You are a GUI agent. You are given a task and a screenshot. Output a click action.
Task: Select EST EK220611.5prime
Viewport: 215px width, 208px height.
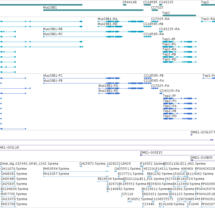pyautogui.click(x=143, y=192)
